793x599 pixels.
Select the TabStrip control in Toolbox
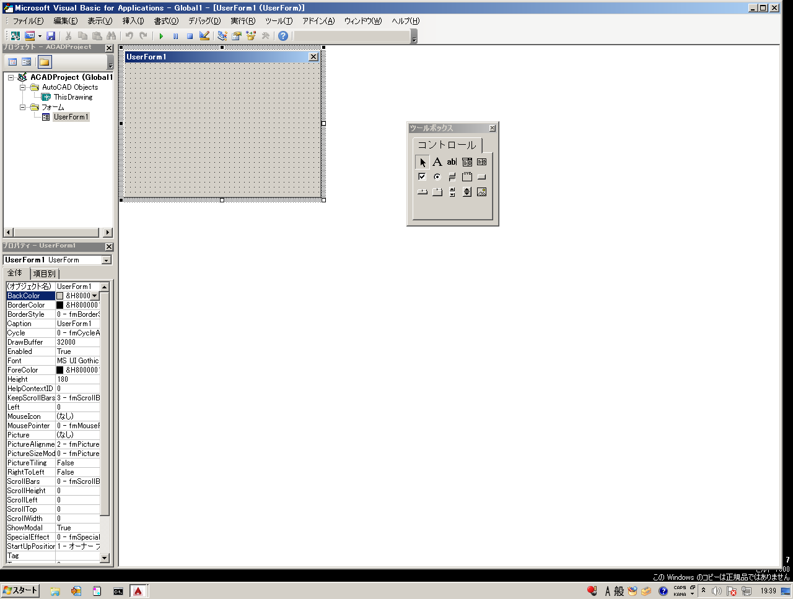pos(423,192)
